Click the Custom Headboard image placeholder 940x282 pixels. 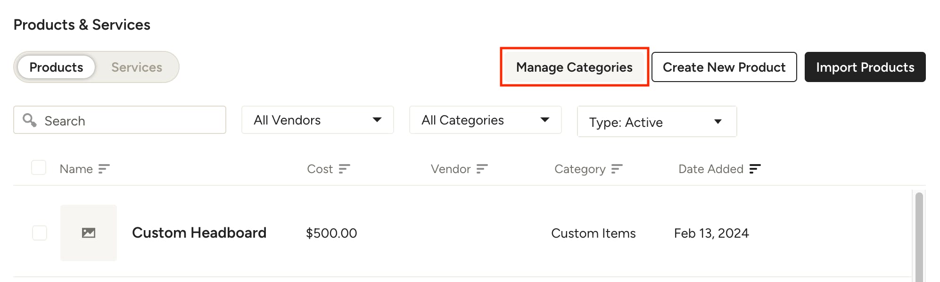(89, 233)
